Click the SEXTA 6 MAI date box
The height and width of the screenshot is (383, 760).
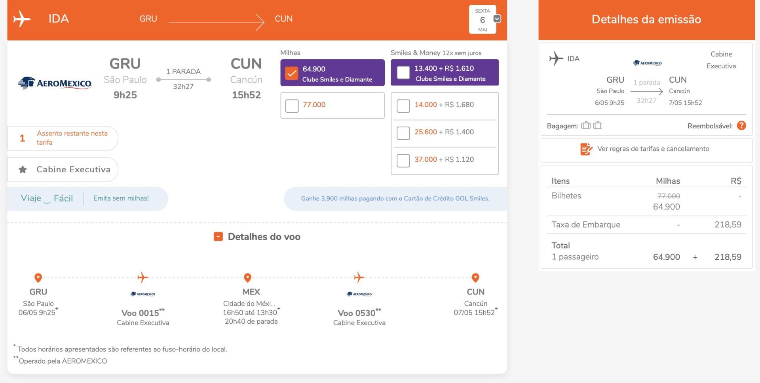tap(482, 20)
